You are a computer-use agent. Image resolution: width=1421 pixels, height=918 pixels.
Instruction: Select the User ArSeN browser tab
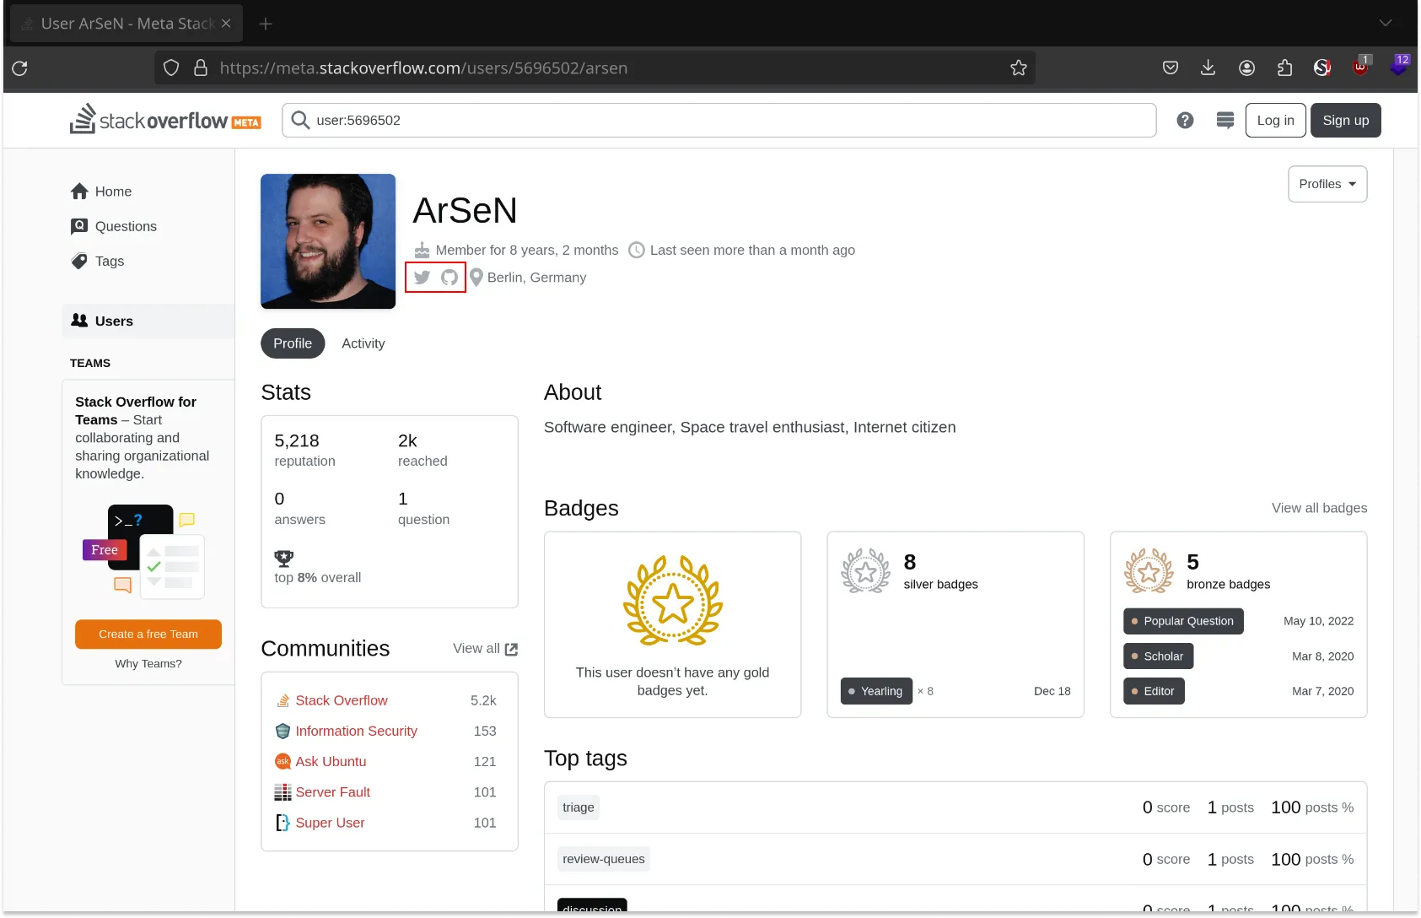pyautogui.click(x=126, y=24)
